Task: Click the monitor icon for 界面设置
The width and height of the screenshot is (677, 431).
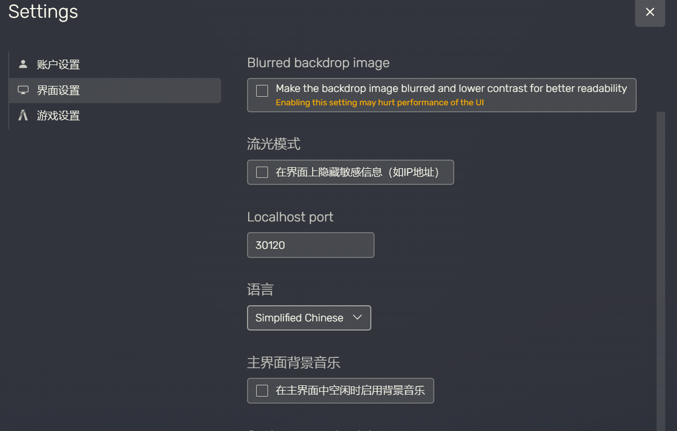Action: (x=23, y=90)
